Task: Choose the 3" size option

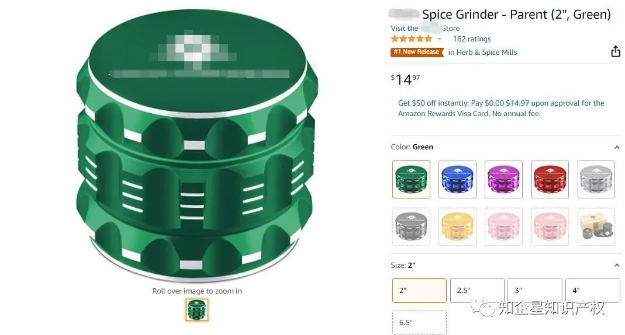Action: (535, 291)
